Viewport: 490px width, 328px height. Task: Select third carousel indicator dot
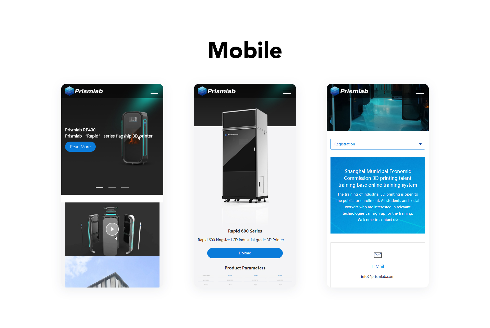click(x=125, y=188)
